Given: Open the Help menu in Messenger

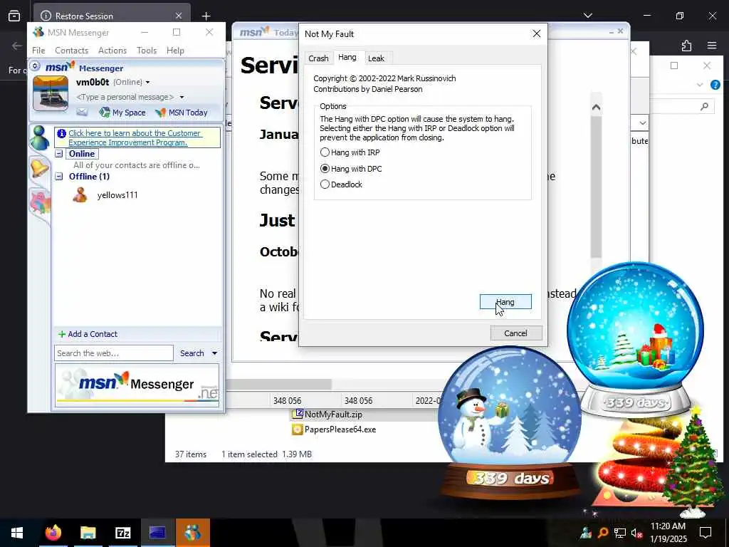Looking at the screenshot, I should (x=175, y=51).
